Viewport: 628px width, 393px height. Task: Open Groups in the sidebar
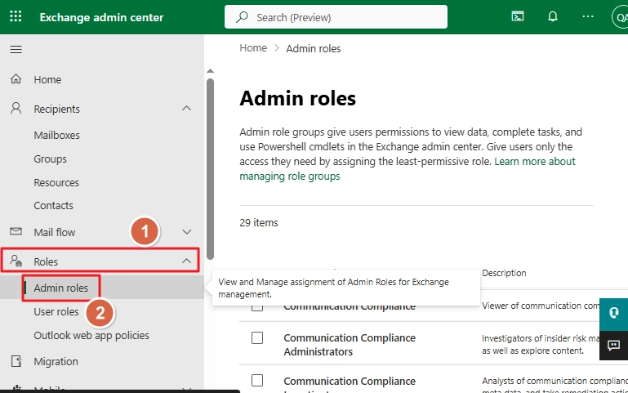click(50, 159)
